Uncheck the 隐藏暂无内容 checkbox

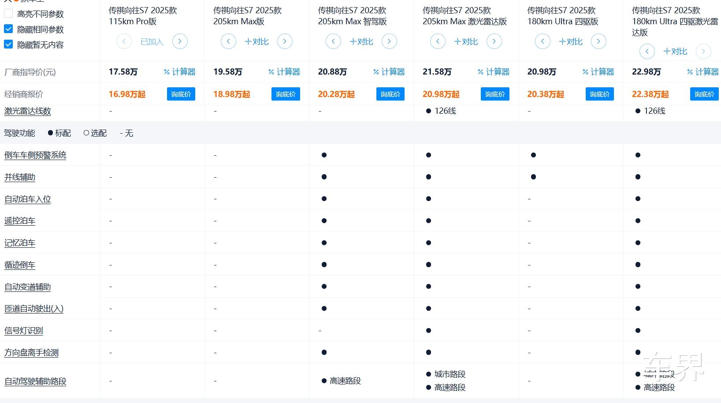coord(8,45)
